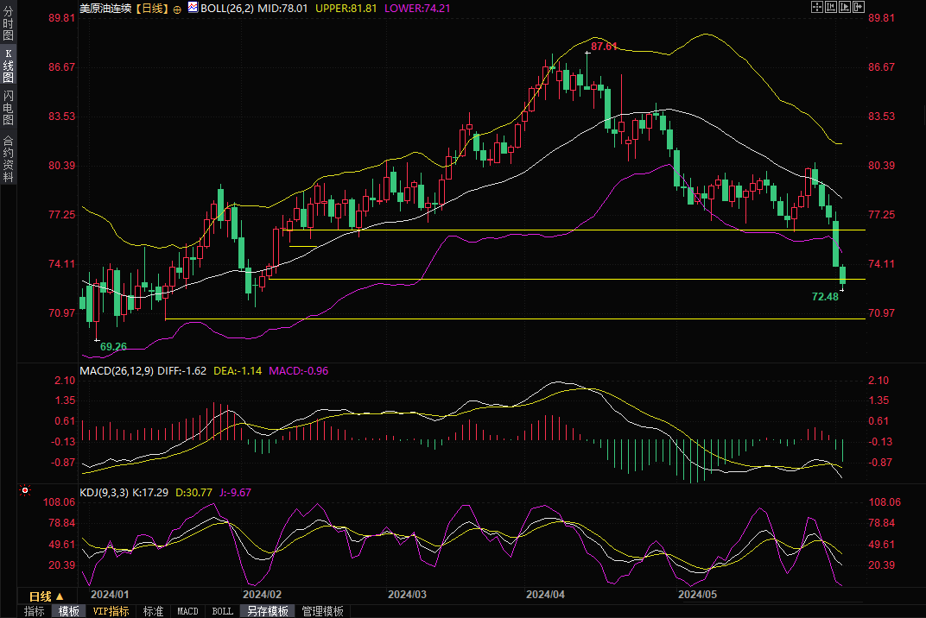Image resolution: width=926 pixels, height=618 pixels.
Task: Click the shrink chart range icon
Action: (831, 7)
